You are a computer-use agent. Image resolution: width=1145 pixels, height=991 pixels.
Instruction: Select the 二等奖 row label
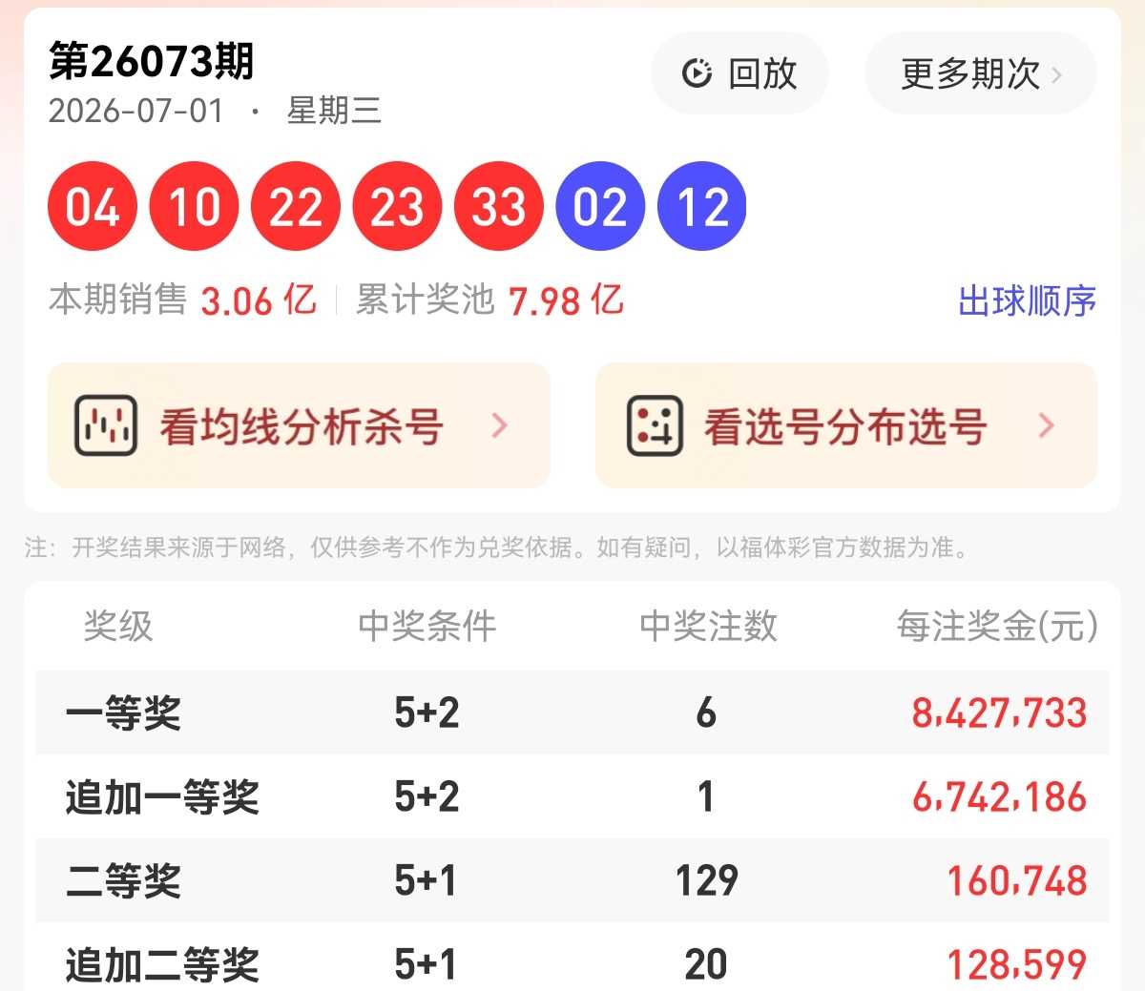tap(123, 881)
